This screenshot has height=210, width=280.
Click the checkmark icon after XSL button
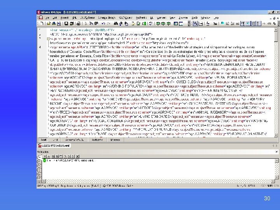pos(151,23)
